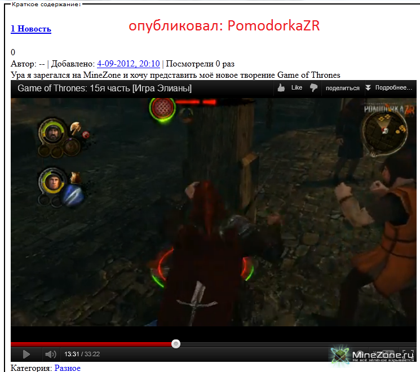Click the thumbs-up Like icon
The height and width of the screenshot is (372, 420).
pos(281,88)
